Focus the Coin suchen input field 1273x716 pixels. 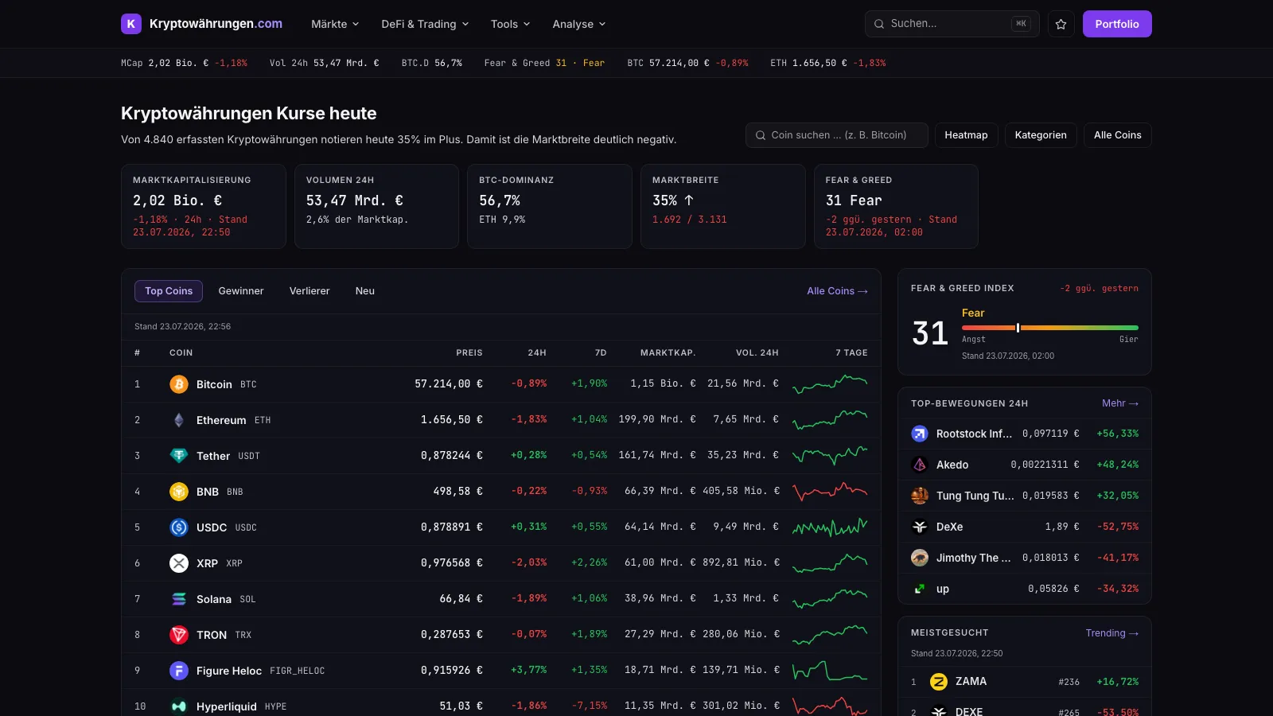click(x=837, y=135)
